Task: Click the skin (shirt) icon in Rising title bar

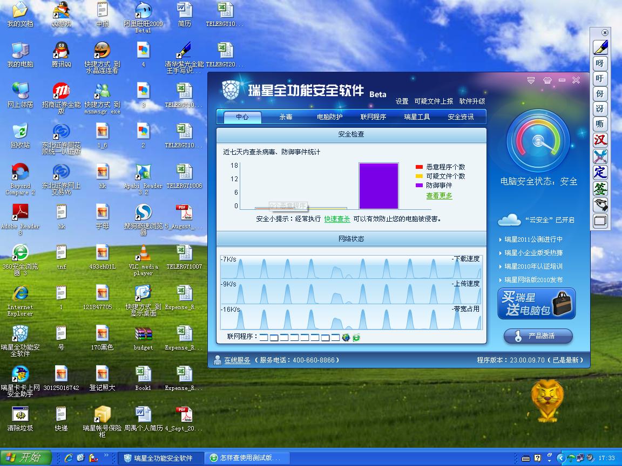Action: (x=547, y=80)
